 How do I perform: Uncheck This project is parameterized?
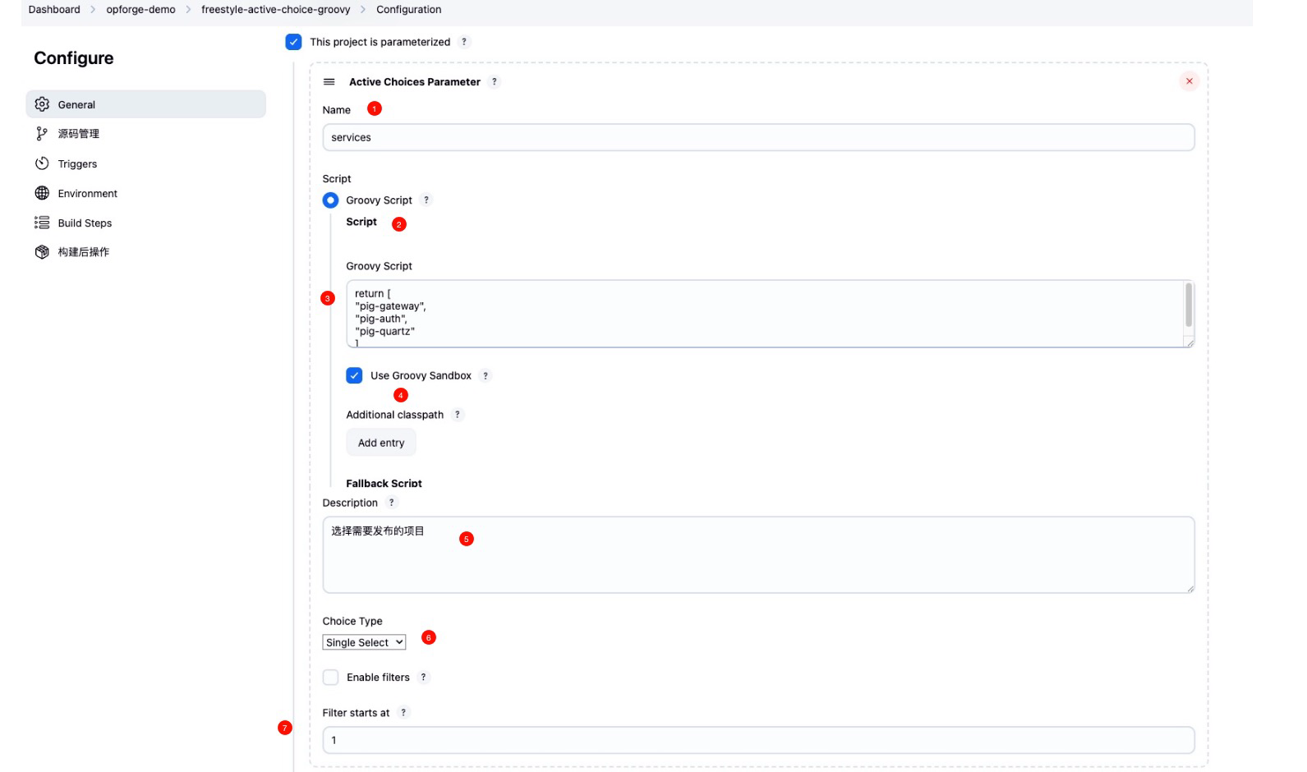click(x=293, y=42)
